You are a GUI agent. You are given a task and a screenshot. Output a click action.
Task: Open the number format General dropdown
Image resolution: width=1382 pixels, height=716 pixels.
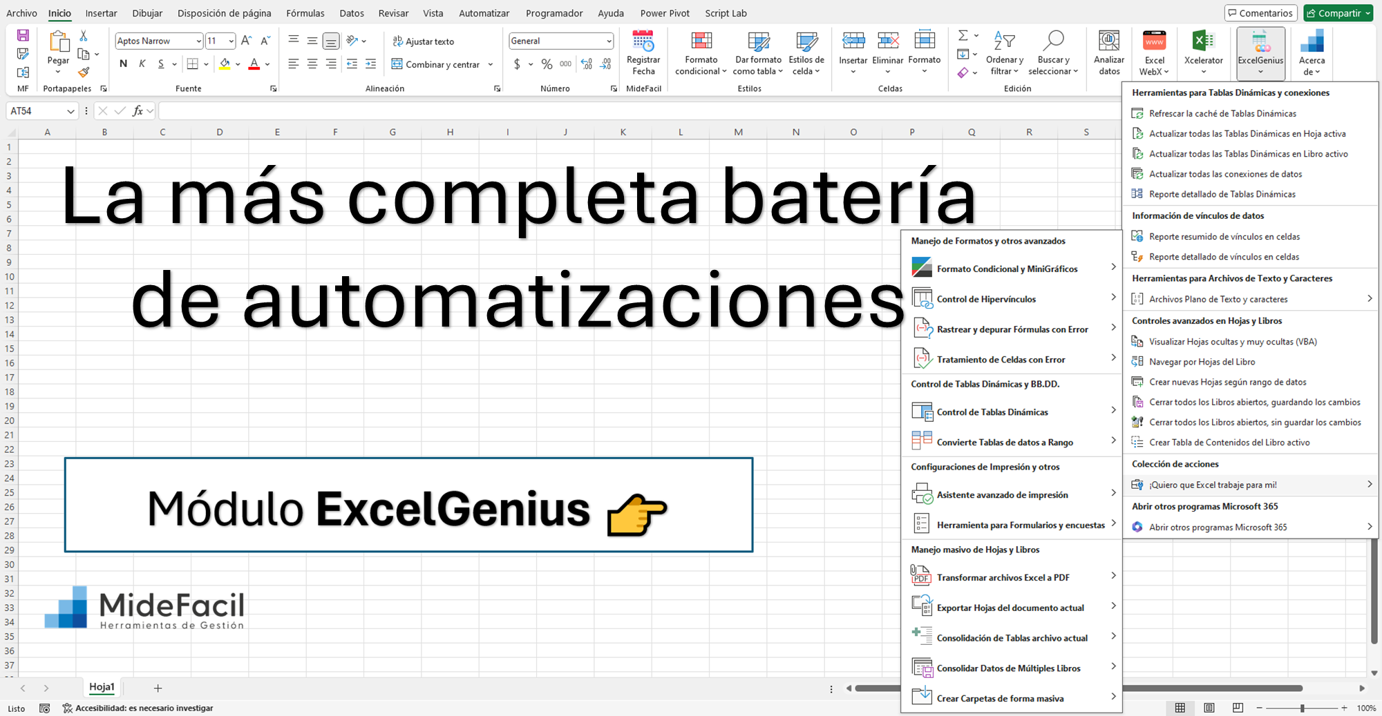(609, 41)
